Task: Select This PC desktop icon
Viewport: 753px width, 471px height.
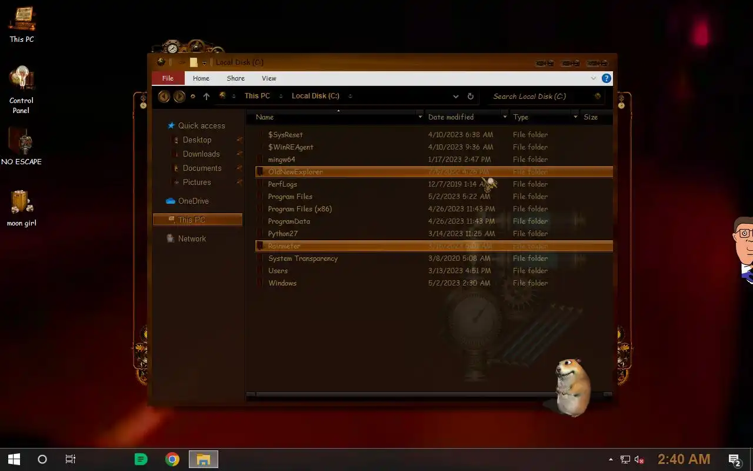Action: coord(22,25)
